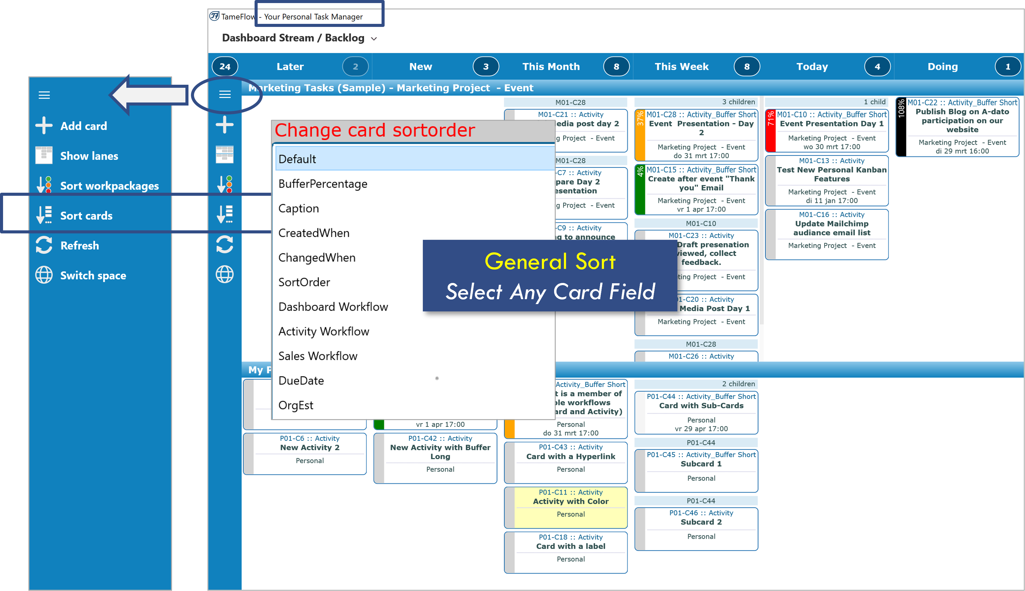Screen dimensions: 1025x591
Task: Choose DueDate sort option
Action: click(x=415, y=380)
